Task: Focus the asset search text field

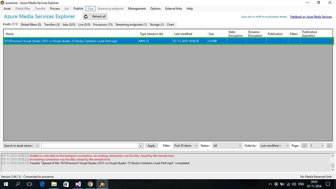Action: (90, 146)
